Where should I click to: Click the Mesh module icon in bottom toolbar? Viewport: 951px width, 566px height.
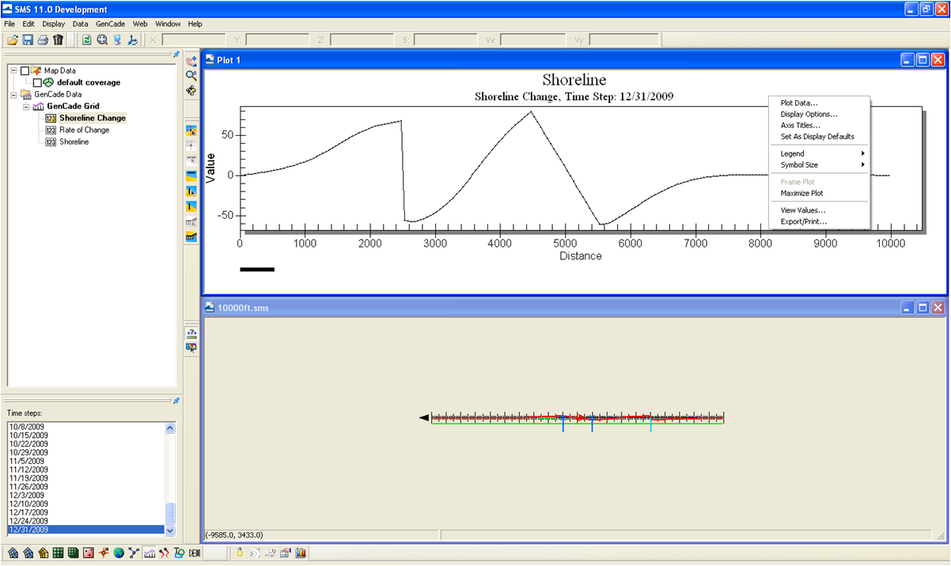[x=13, y=553]
